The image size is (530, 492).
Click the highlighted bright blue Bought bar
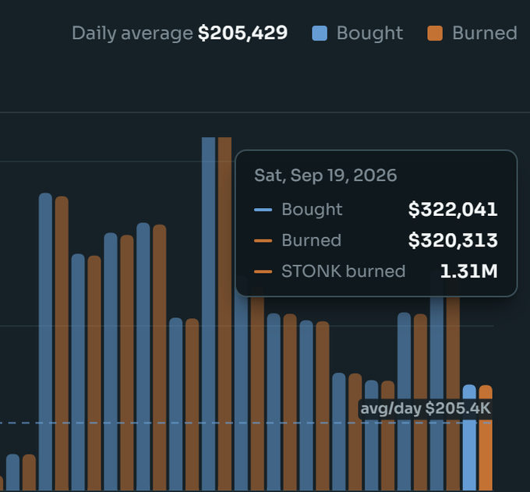coord(469,437)
